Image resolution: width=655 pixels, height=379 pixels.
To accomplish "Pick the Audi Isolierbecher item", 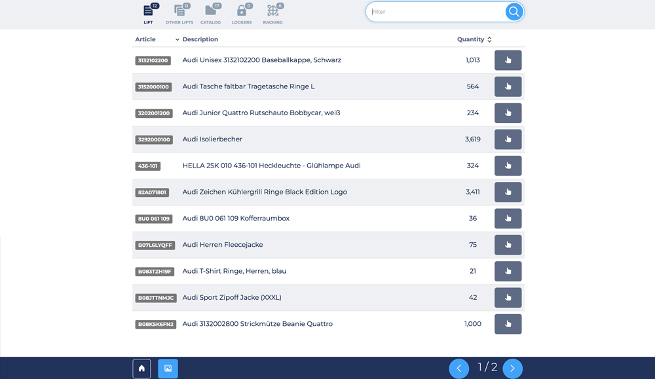I will (508, 139).
